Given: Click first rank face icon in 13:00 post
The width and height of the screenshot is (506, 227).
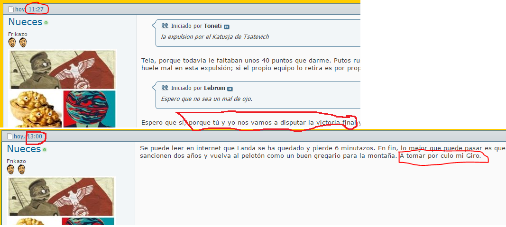Looking at the screenshot, I should pos(10,169).
